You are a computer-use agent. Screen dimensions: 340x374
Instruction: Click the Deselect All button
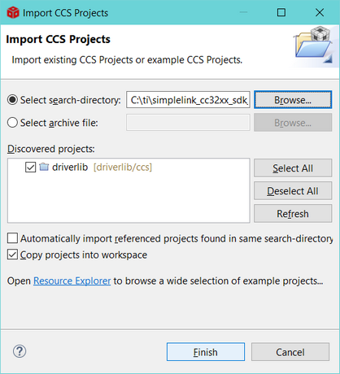click(x=293, y=191)
